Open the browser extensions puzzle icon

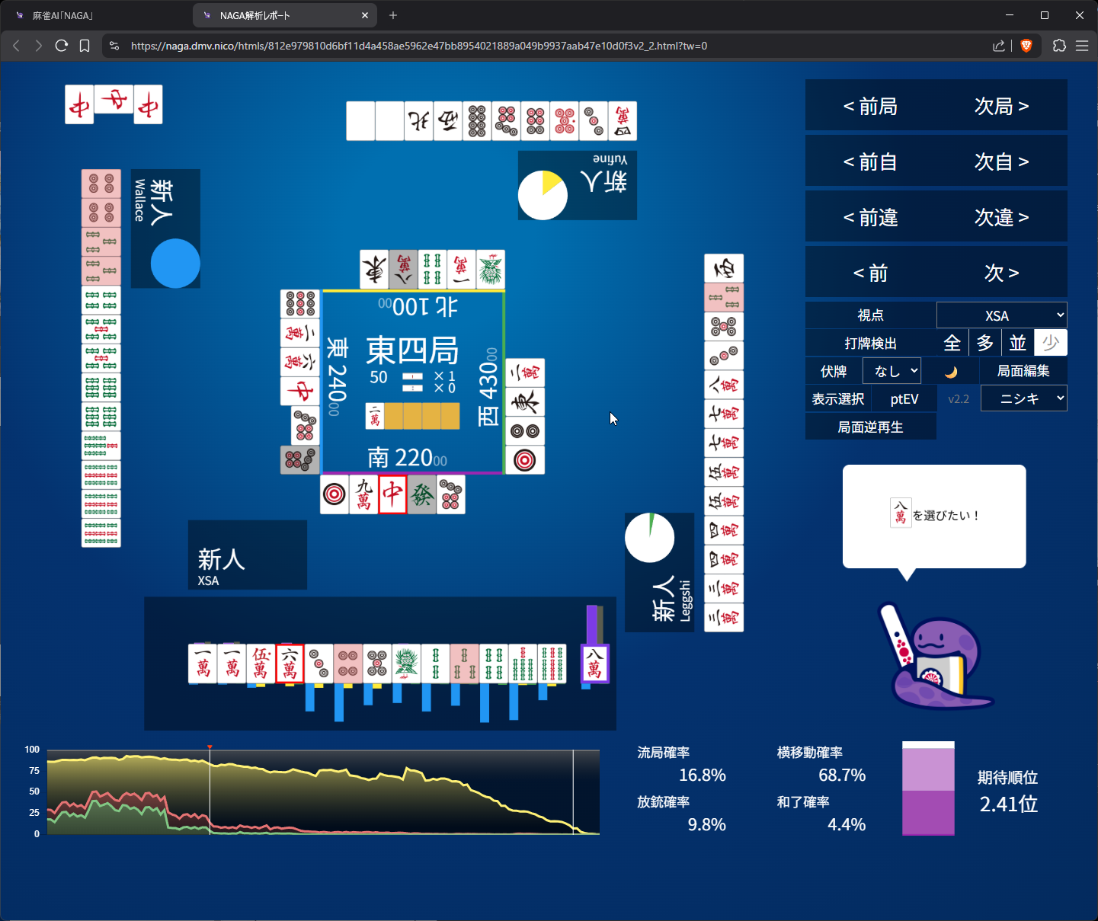tap(1059, 46)
